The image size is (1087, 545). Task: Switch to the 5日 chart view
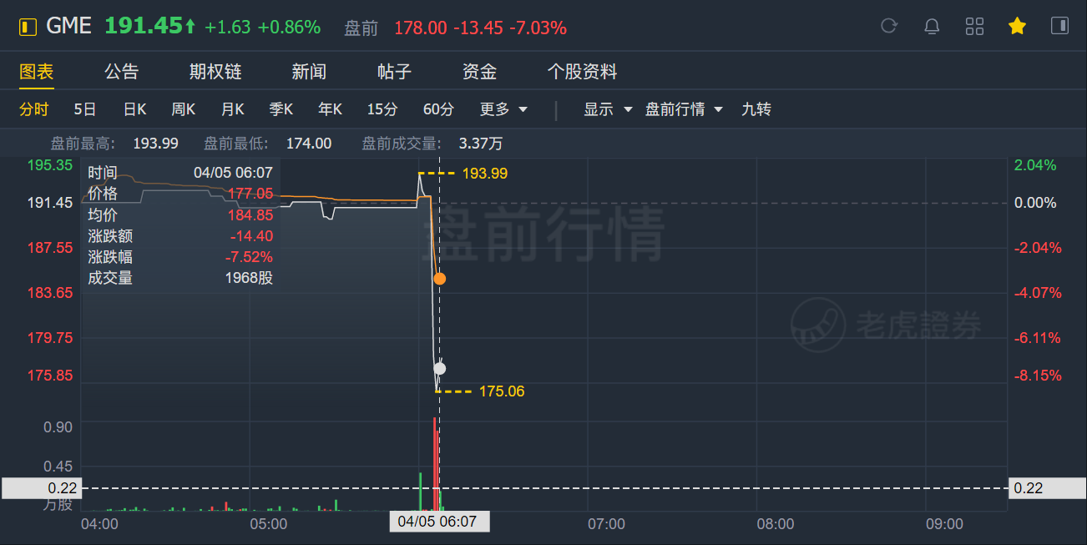coord(85,109)
